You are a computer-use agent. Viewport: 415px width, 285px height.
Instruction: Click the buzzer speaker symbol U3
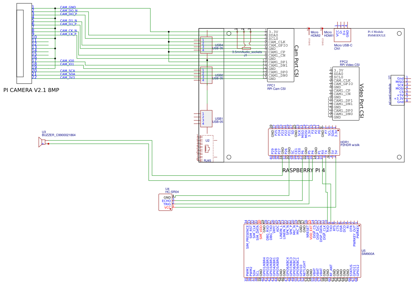pos(42,143)
